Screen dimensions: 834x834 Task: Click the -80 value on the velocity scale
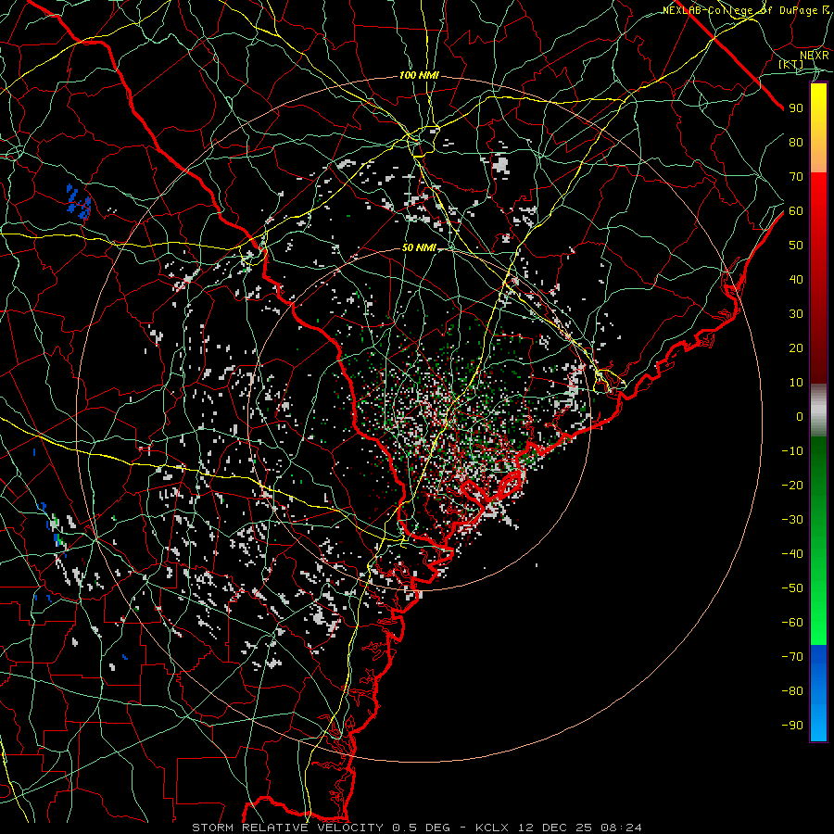(792, 691)
